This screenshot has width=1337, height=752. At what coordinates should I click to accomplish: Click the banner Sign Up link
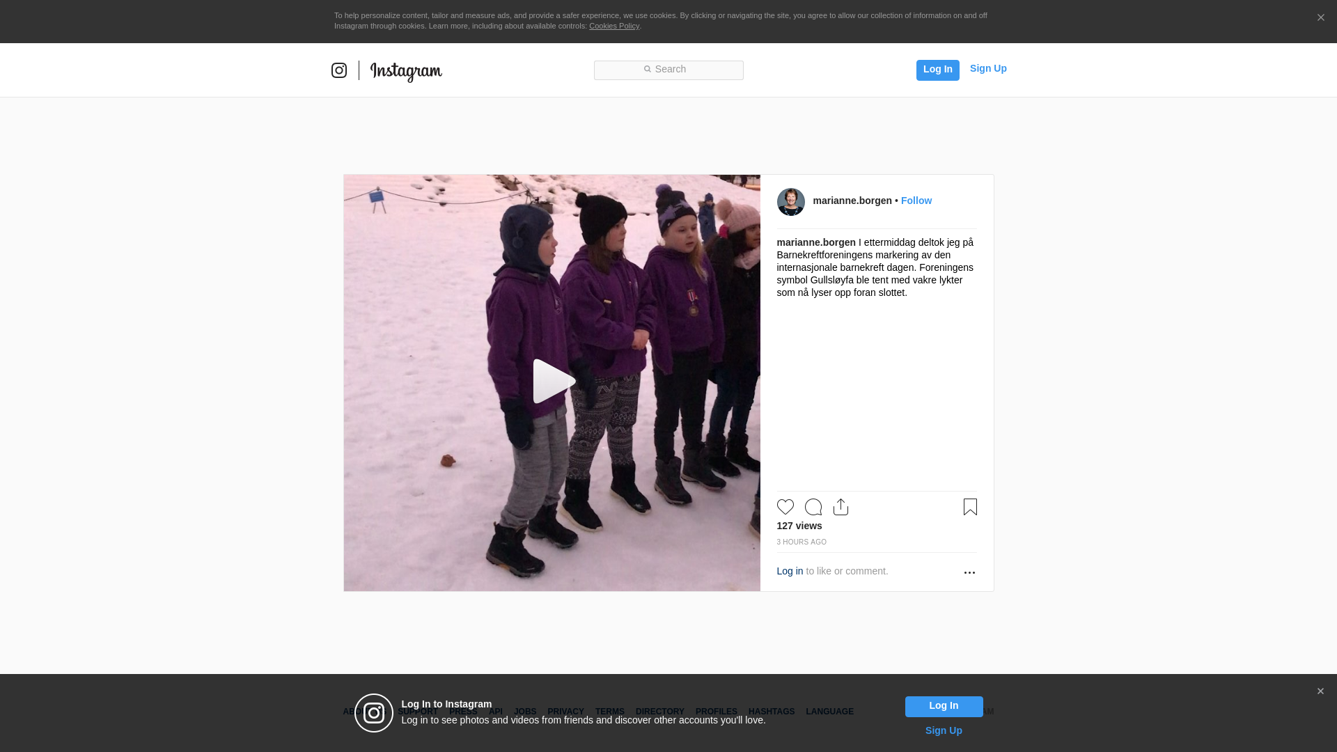944,730
